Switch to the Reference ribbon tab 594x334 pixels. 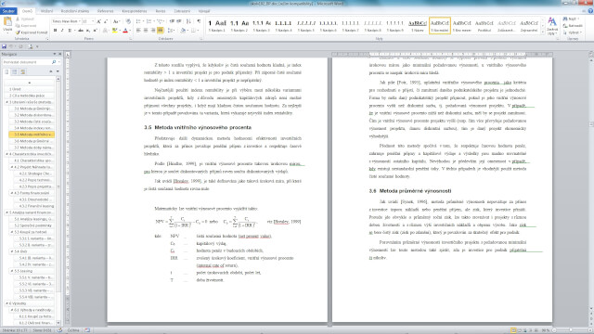tap(105, 11)
